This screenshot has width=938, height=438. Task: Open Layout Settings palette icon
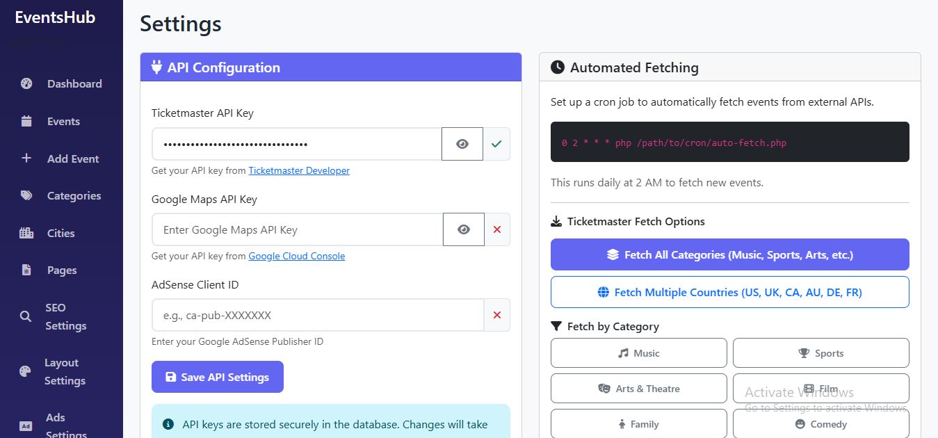tap(26, 372)
